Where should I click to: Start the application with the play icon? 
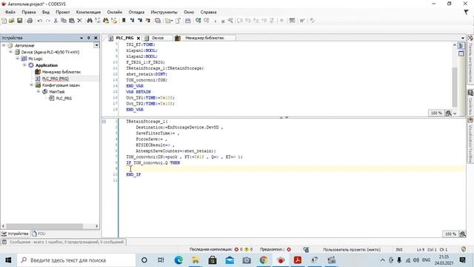click(216, 21)
